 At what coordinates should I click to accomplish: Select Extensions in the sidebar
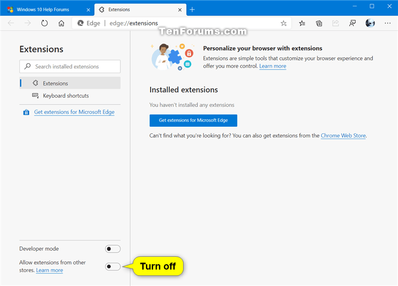pyautogui.click(x=70, y=83)
